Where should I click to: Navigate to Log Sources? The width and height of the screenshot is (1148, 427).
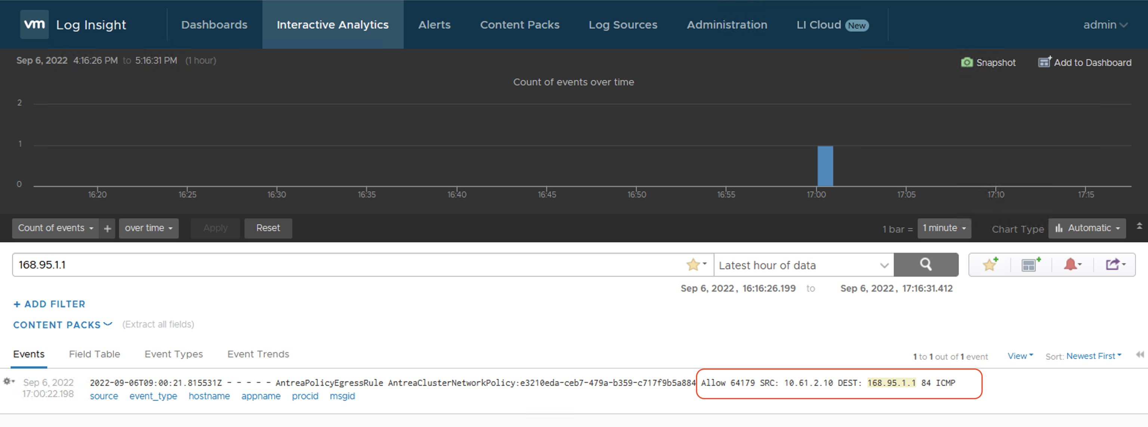pos(623,25)
